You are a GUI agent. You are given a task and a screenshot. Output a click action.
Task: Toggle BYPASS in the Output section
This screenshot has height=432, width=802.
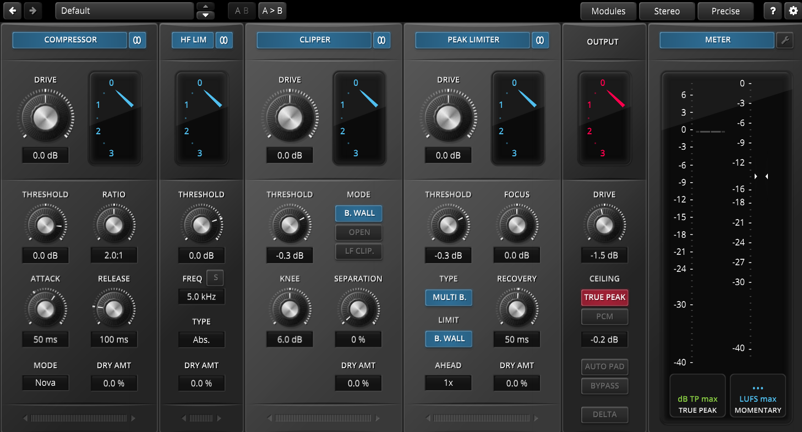[x=604, y=386]
